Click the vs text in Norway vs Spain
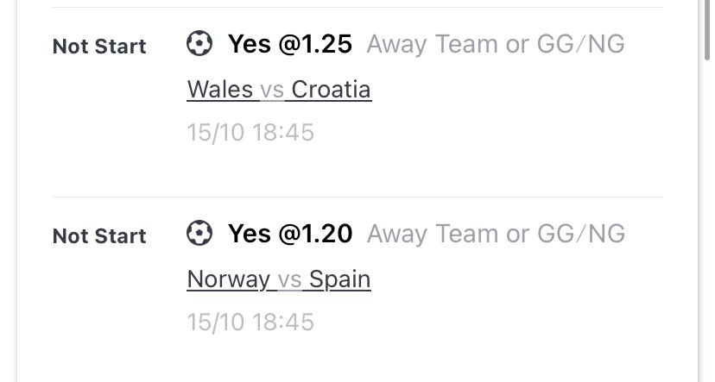 pos(289,280)
